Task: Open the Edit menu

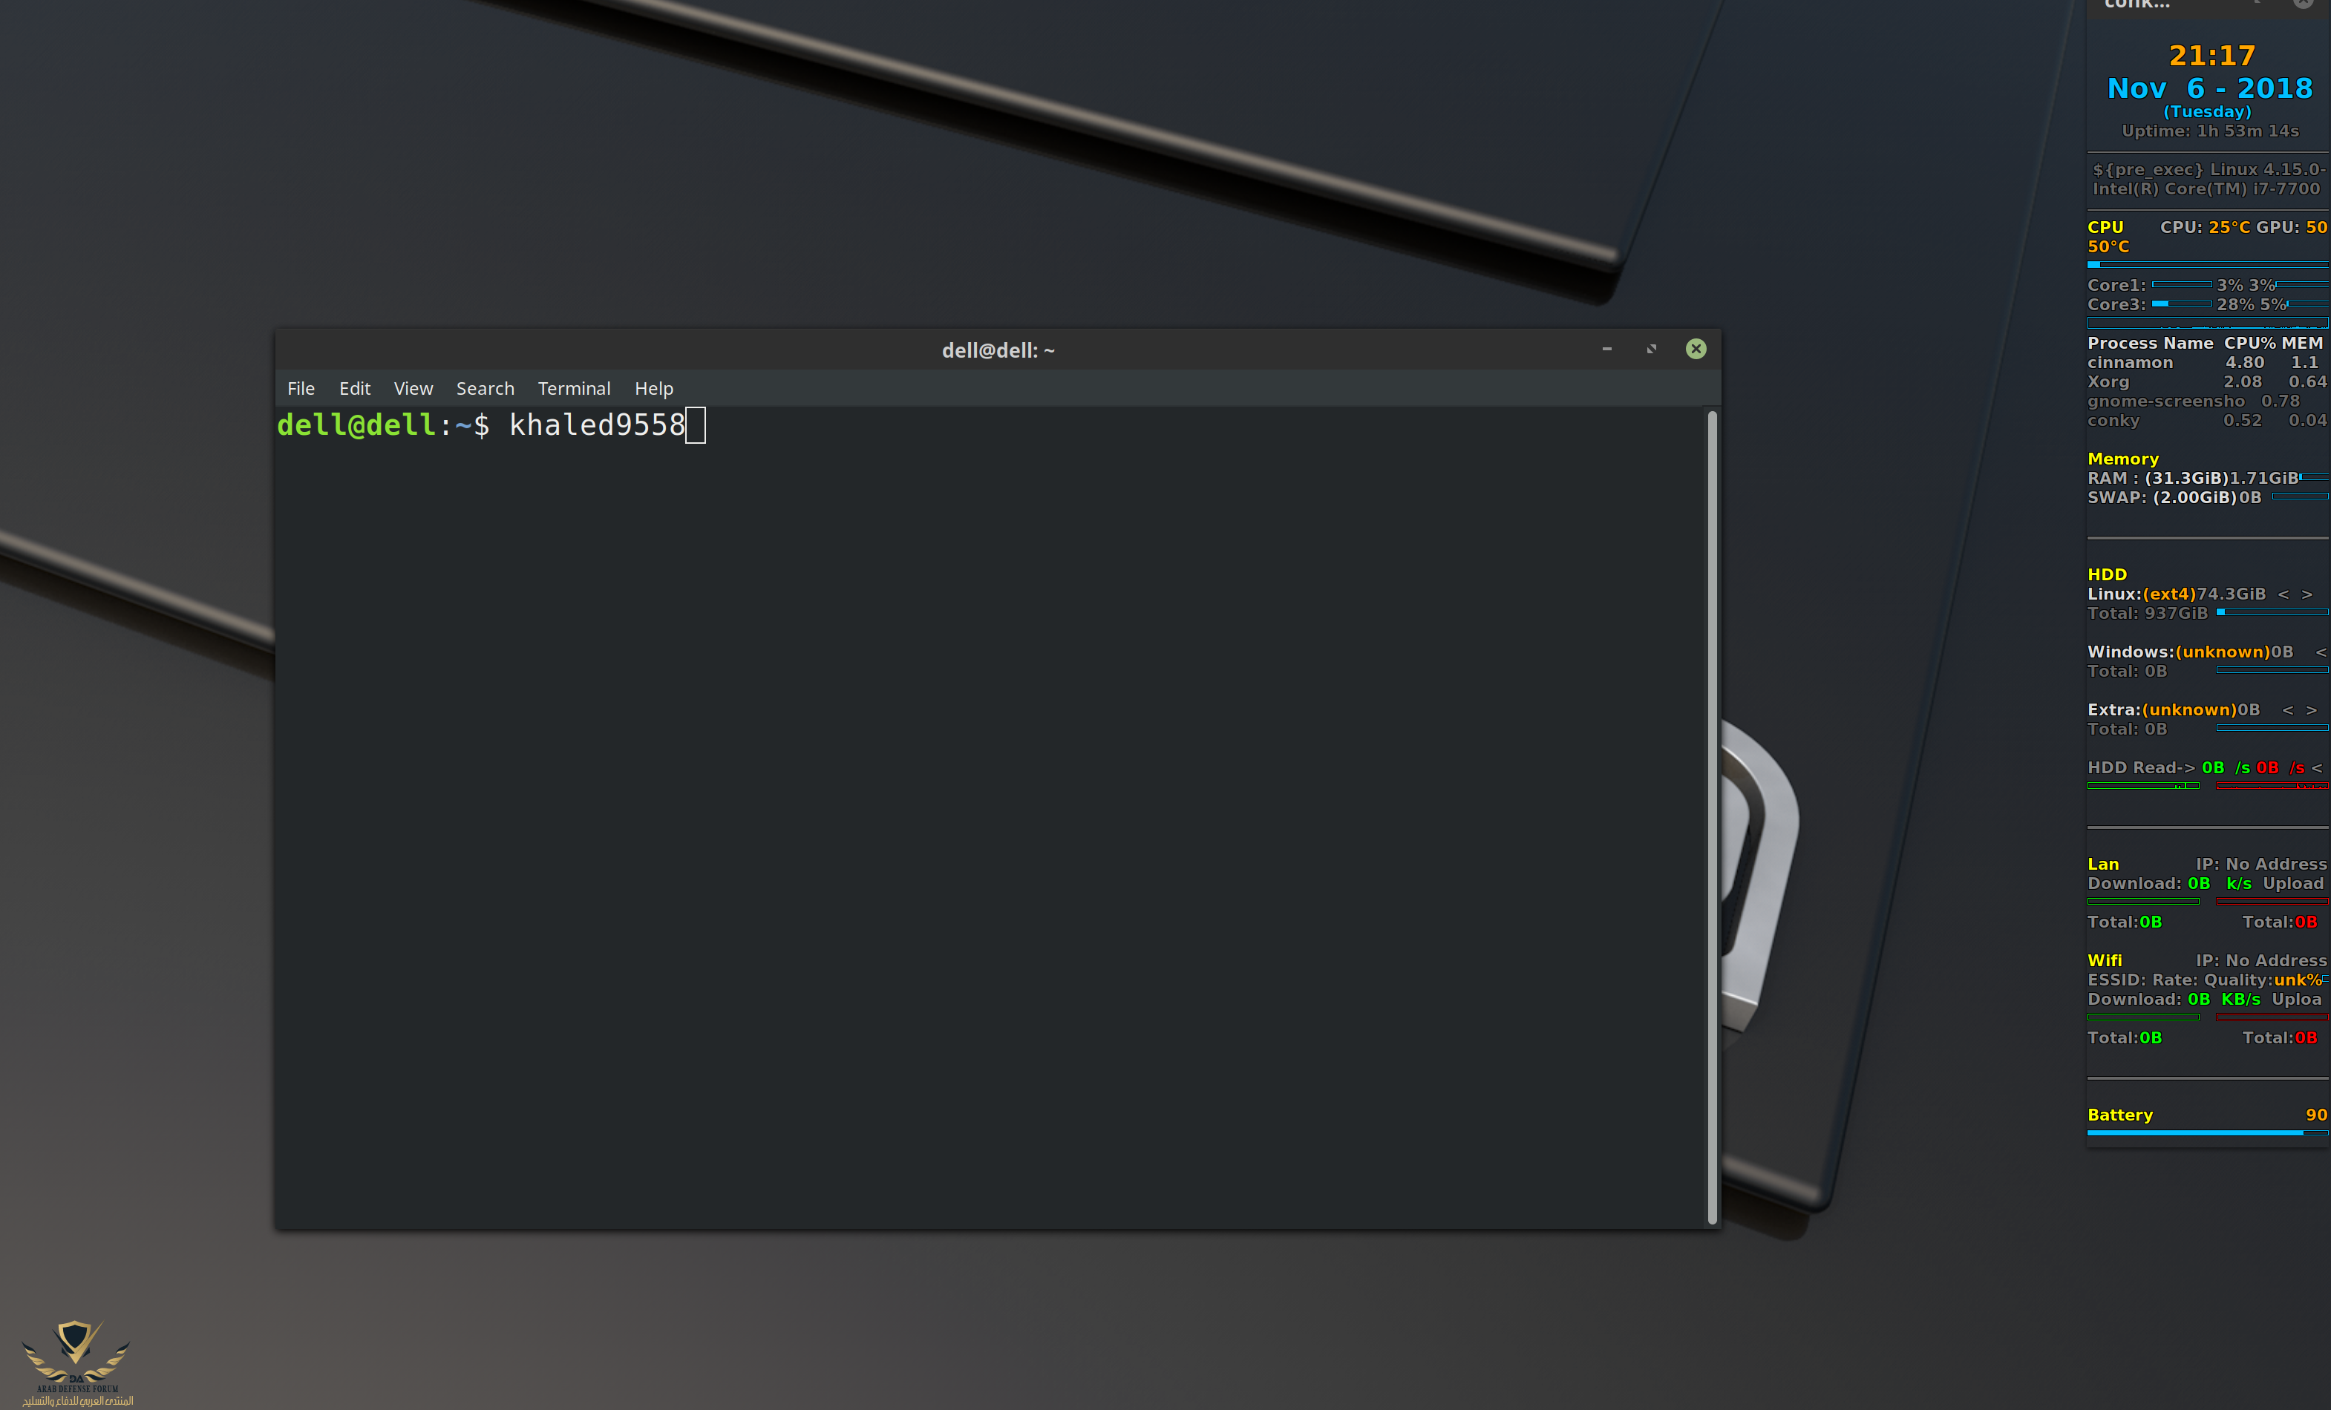Action: 355,389
